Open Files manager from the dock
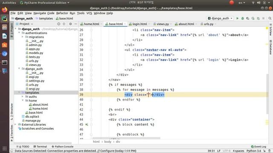The height and width of the screenshot is (153, 273). pyautogui.click(x=5, y=27)
